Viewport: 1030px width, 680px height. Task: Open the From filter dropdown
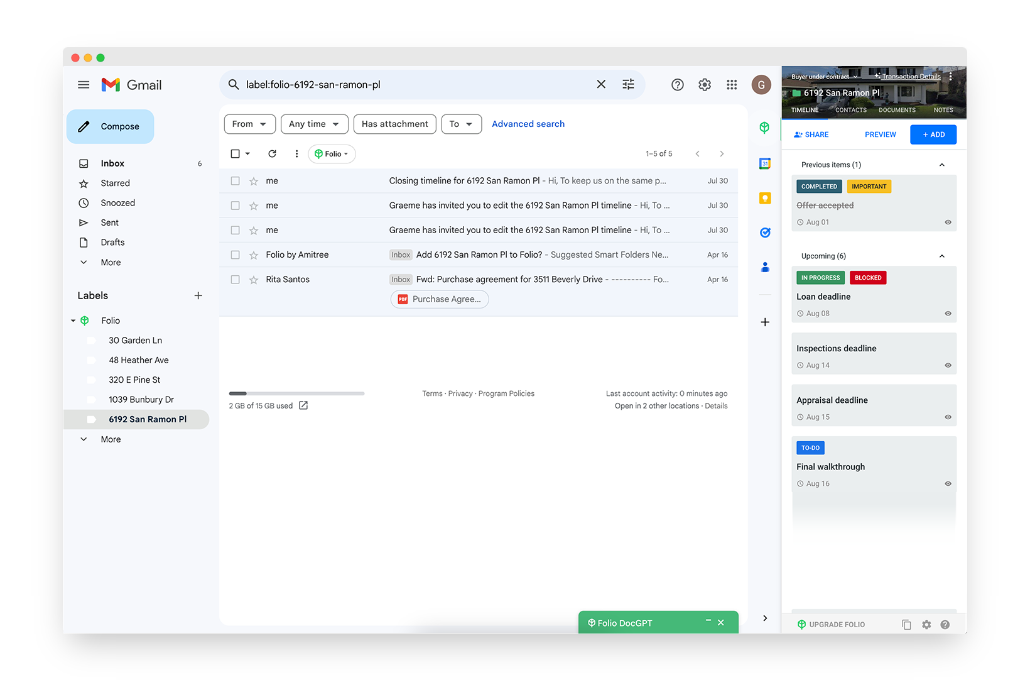(x=249, y=124)
